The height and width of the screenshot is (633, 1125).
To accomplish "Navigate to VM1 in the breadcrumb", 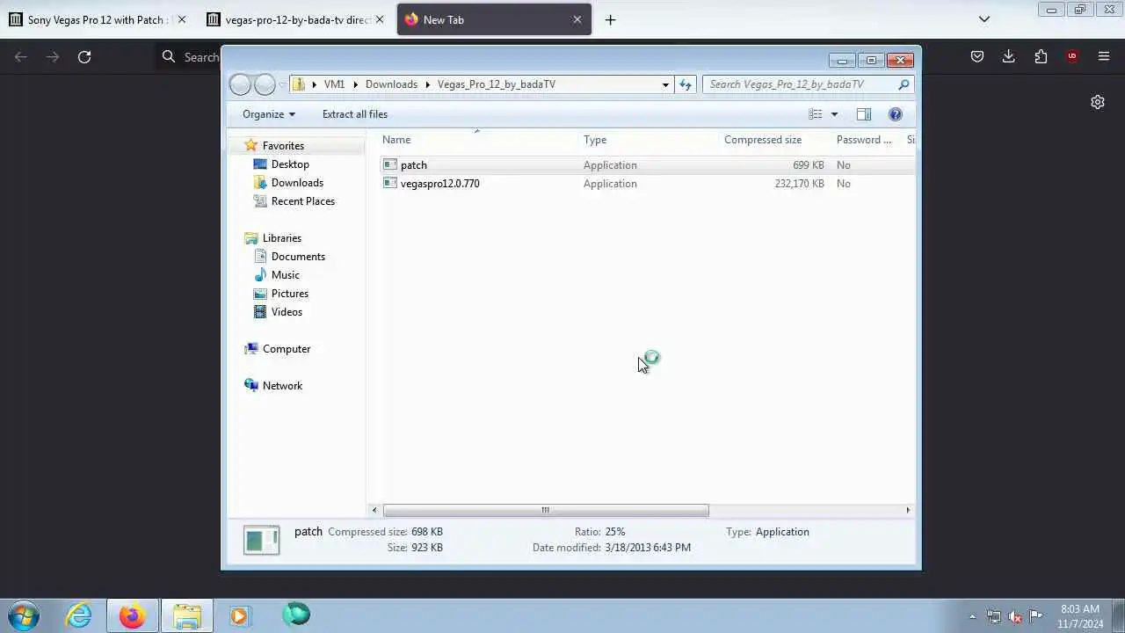I will point(334,84).
